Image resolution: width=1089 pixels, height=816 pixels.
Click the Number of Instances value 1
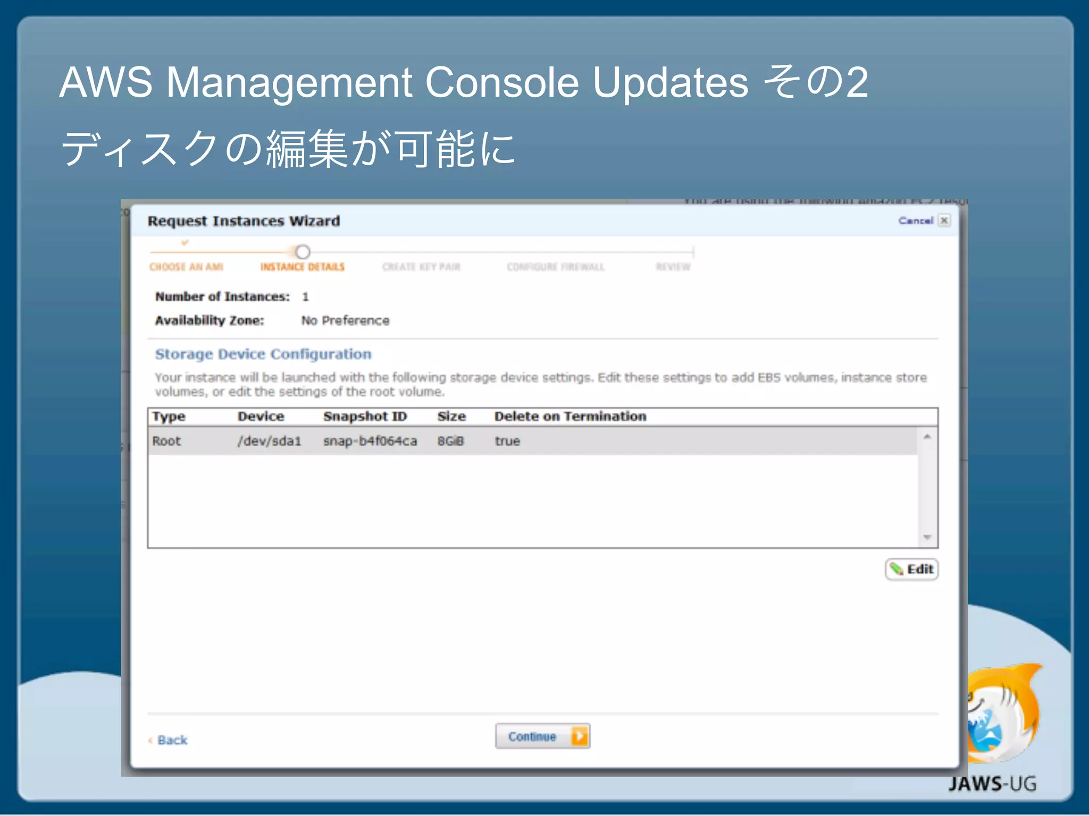coord(305,296)
